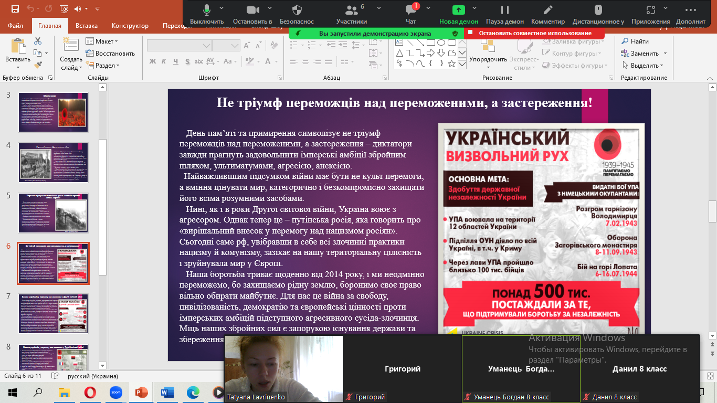717x403 pixels.
Task: Activate the Format Painter brush
Action: (38, 65)
